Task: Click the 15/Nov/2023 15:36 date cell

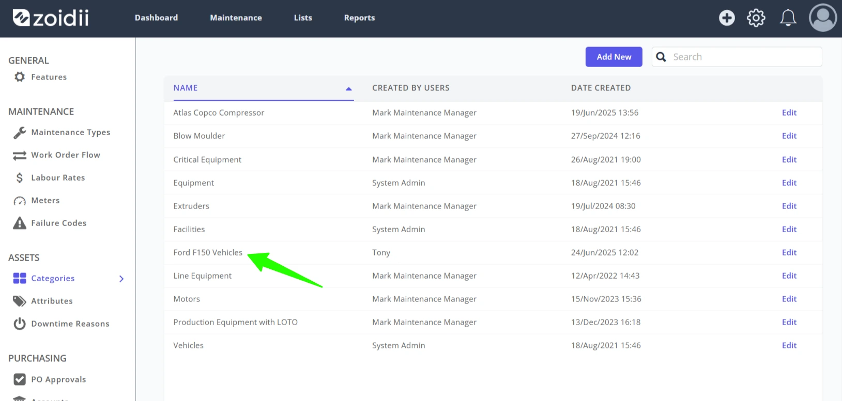Action: coord(606,299)
